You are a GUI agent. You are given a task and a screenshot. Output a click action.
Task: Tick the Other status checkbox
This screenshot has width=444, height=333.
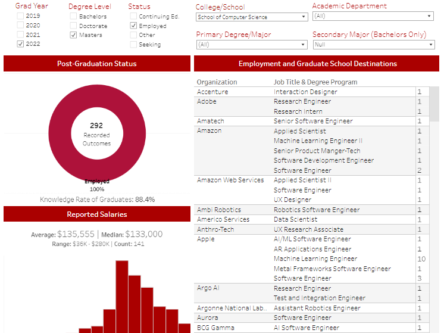coord(133,35)
